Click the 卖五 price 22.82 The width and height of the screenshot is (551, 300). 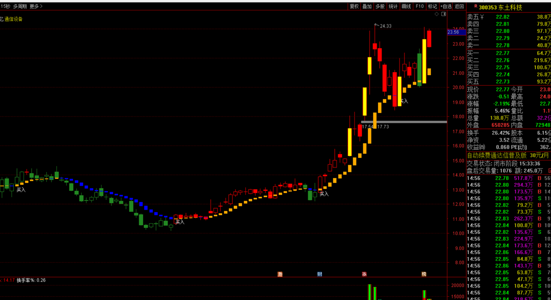pos(502,17)
